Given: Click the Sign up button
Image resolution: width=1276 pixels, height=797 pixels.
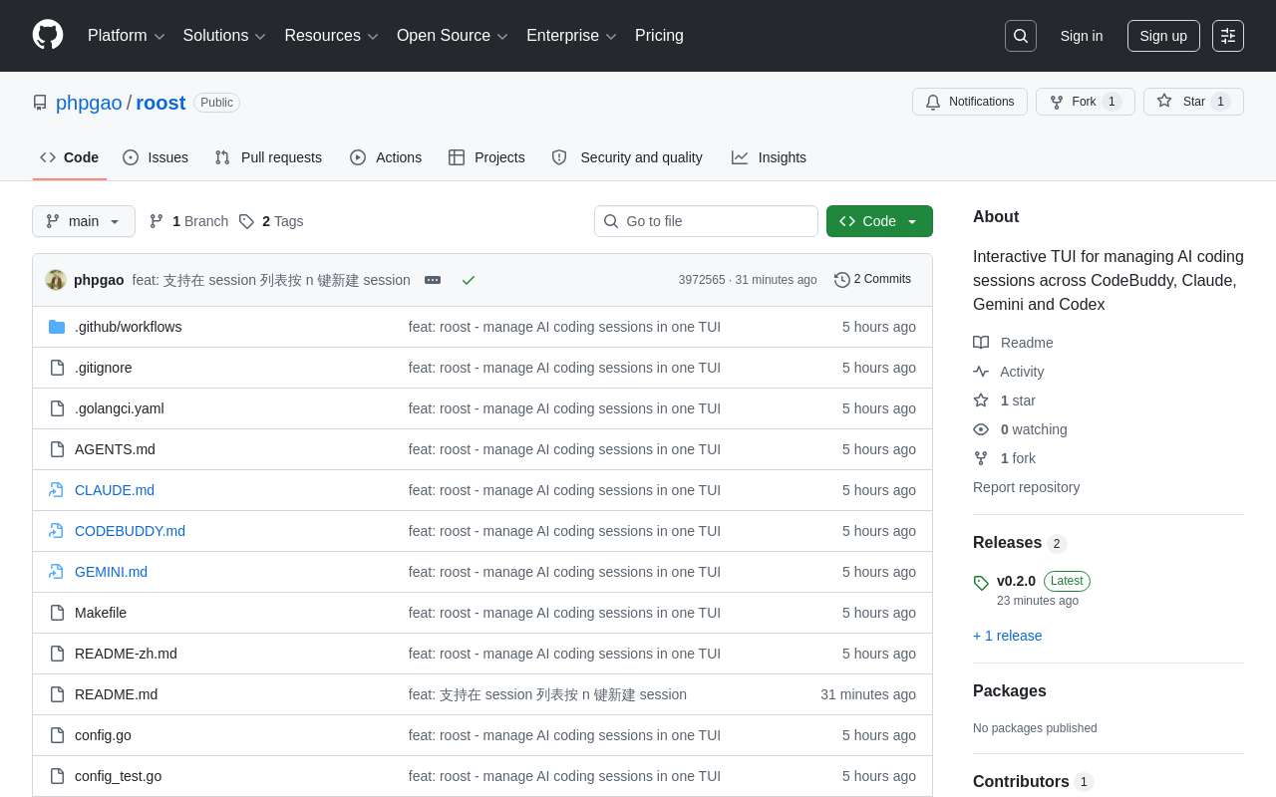Looking at the screenshot, I should [1163, 36].
